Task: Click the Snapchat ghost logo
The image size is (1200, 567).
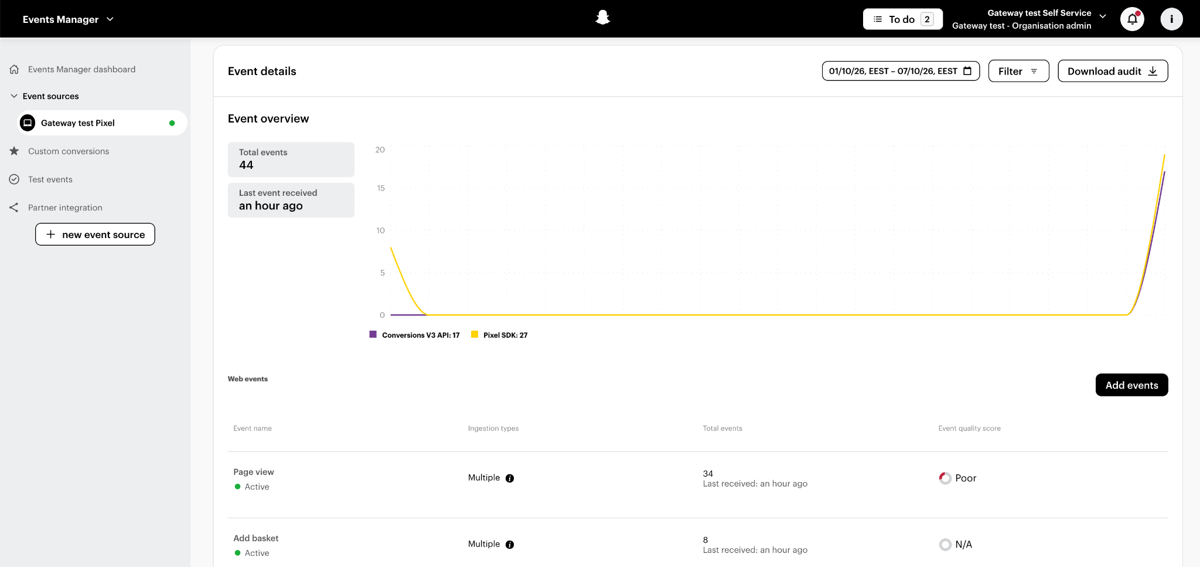Action: click(602, 18)
